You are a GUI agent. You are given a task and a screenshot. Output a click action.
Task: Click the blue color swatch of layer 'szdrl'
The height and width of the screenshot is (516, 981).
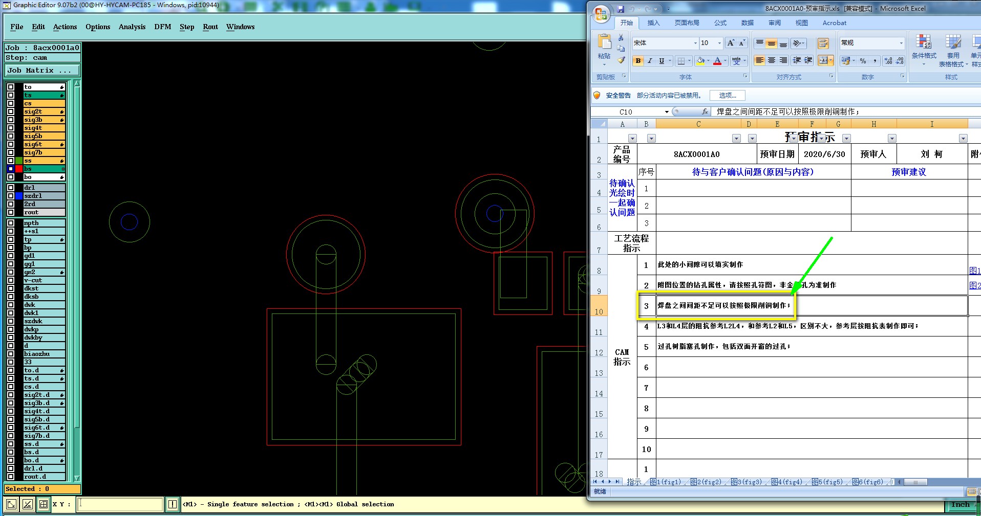pos(19,196)
